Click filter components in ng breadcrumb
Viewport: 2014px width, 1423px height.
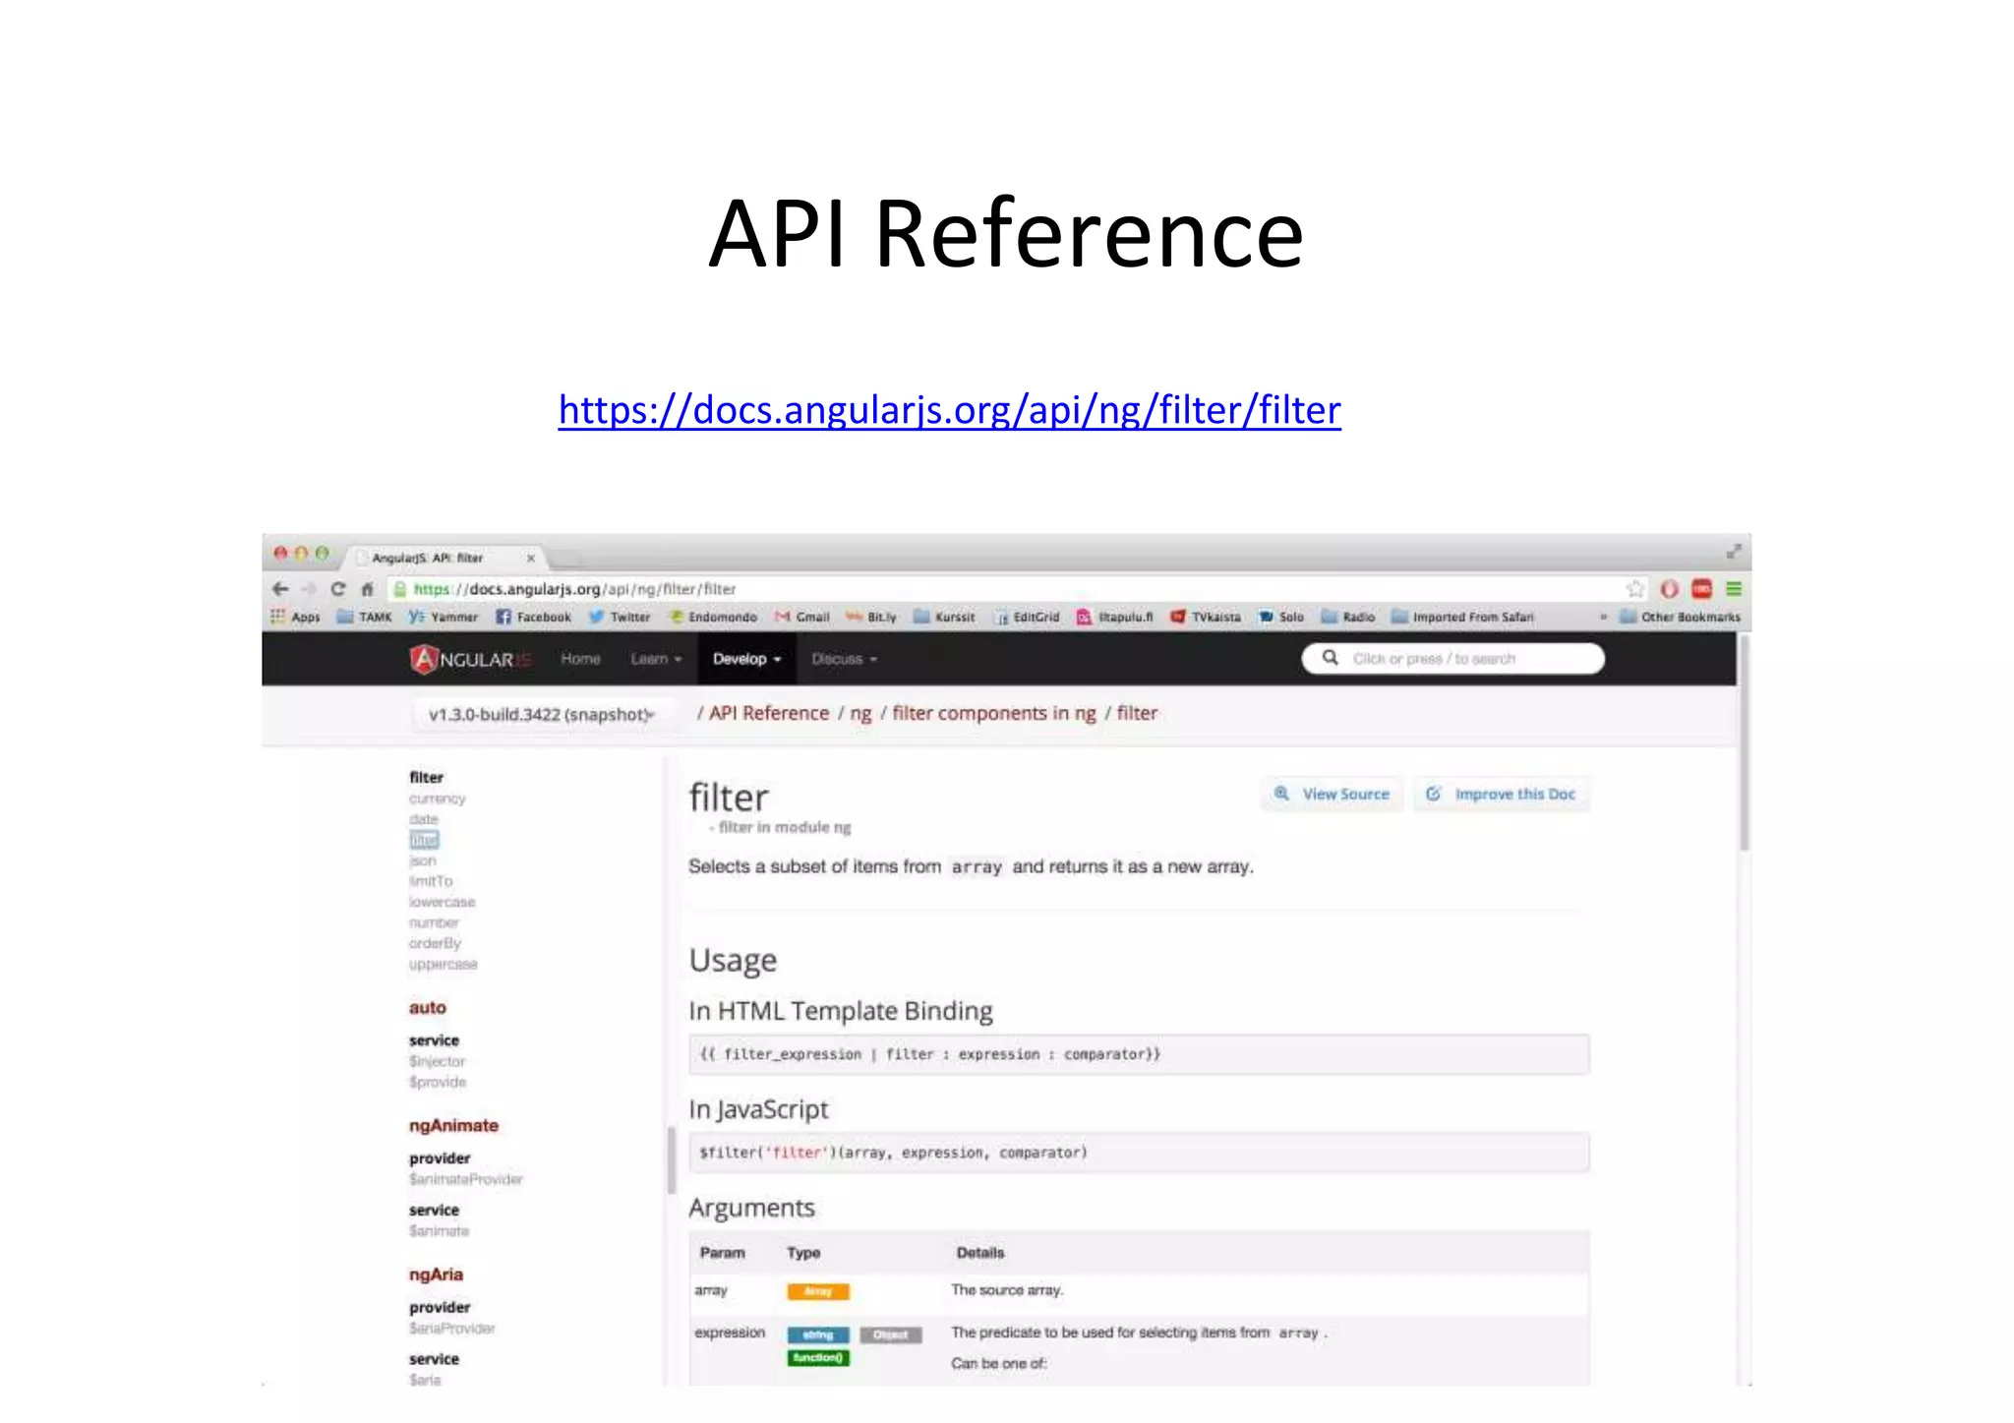click(x=994, y=713)
